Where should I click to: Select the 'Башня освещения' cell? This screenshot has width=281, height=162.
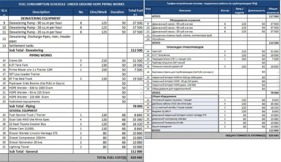tap(185, 127)
